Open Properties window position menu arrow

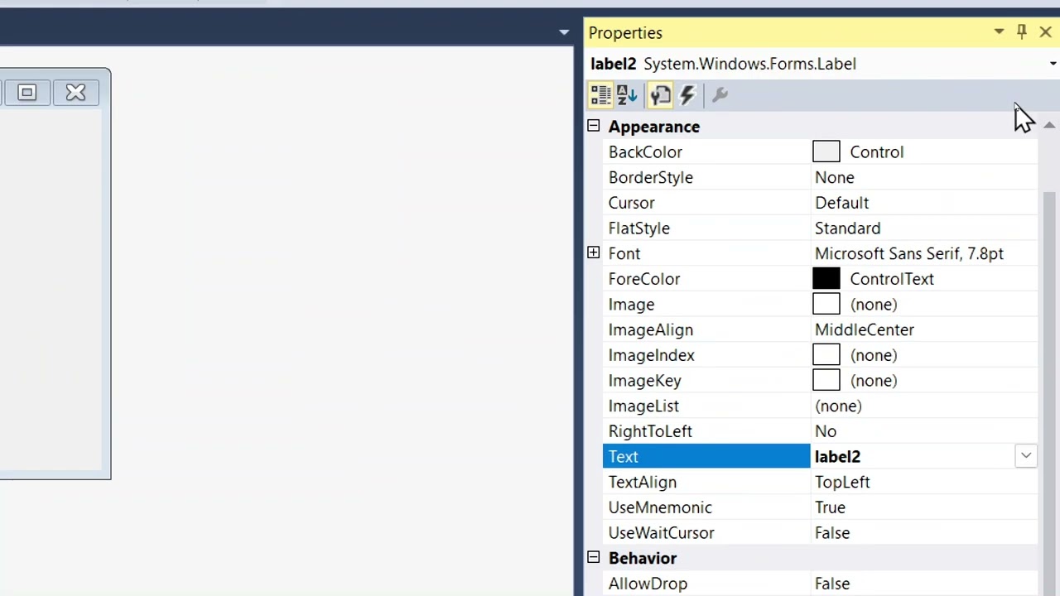click(999, 32)
